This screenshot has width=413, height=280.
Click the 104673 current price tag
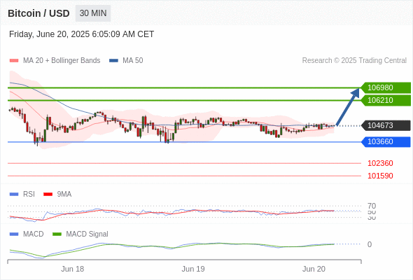click(386, 125)
